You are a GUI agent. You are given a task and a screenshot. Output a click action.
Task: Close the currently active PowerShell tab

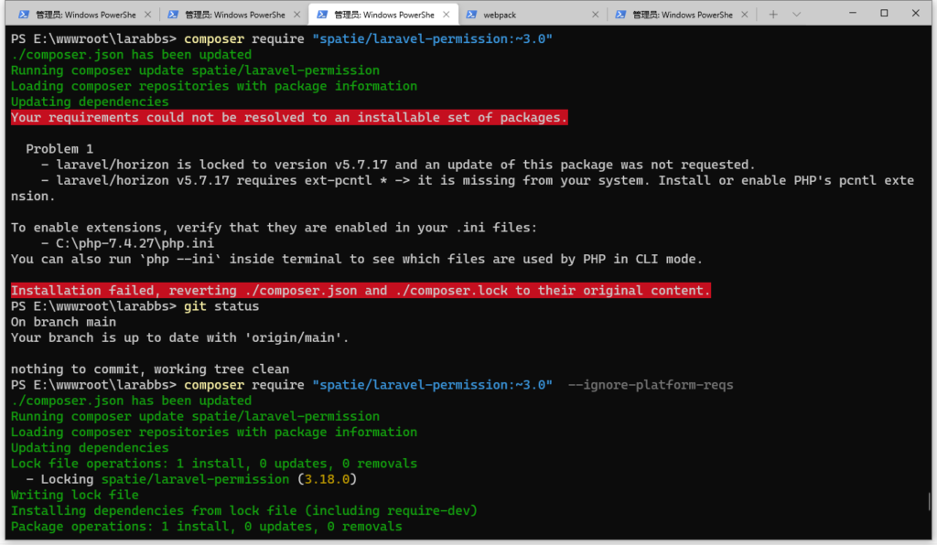[447, 15]
